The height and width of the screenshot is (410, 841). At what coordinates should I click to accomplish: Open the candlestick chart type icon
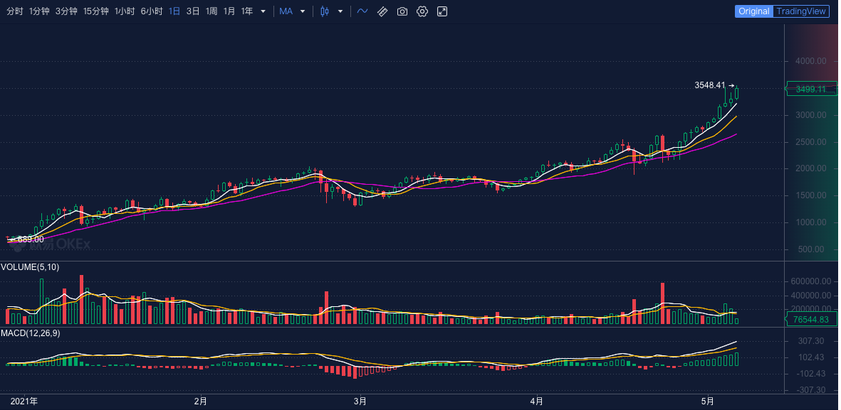(325, 11)
